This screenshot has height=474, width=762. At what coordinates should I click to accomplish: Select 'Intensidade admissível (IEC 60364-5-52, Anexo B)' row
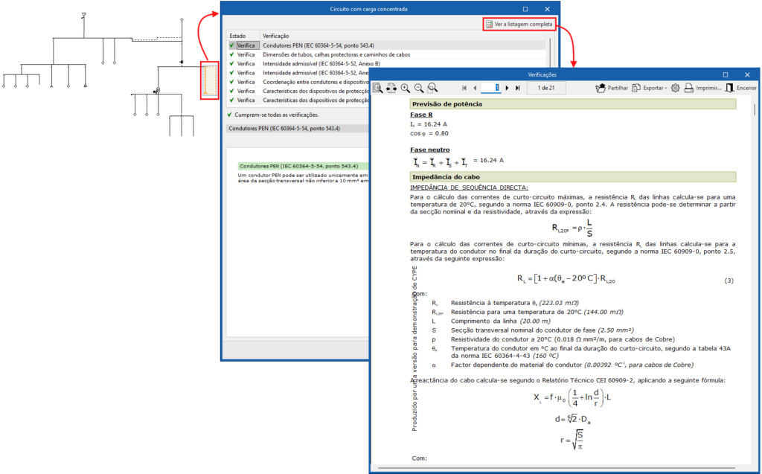click(387, 64)
